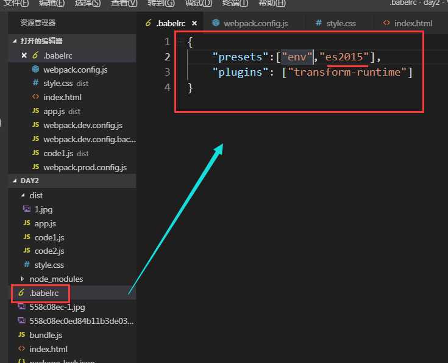Collapse the DAY2 project folder section
Image resolution: width=448 pixels, height=363 pixels.
pos(16,181)
